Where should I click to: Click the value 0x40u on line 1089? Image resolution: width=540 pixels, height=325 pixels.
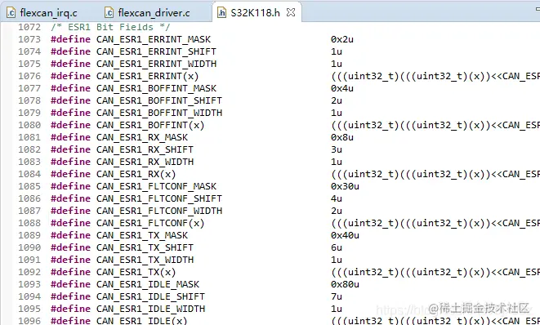point(345,235)
